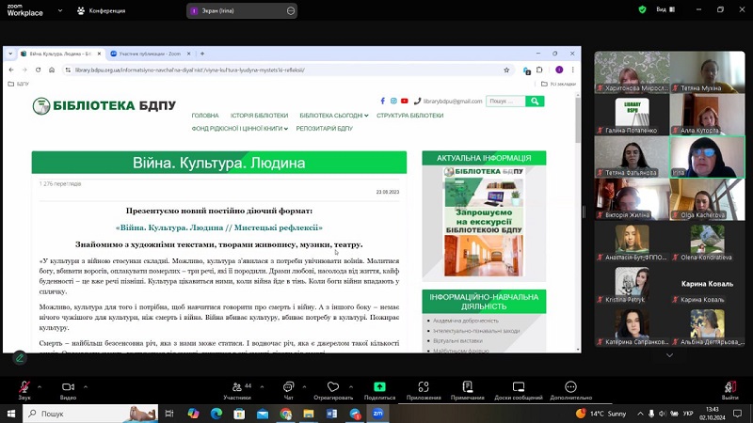Open Microsoft Word from the taskbar

(331, 414)
